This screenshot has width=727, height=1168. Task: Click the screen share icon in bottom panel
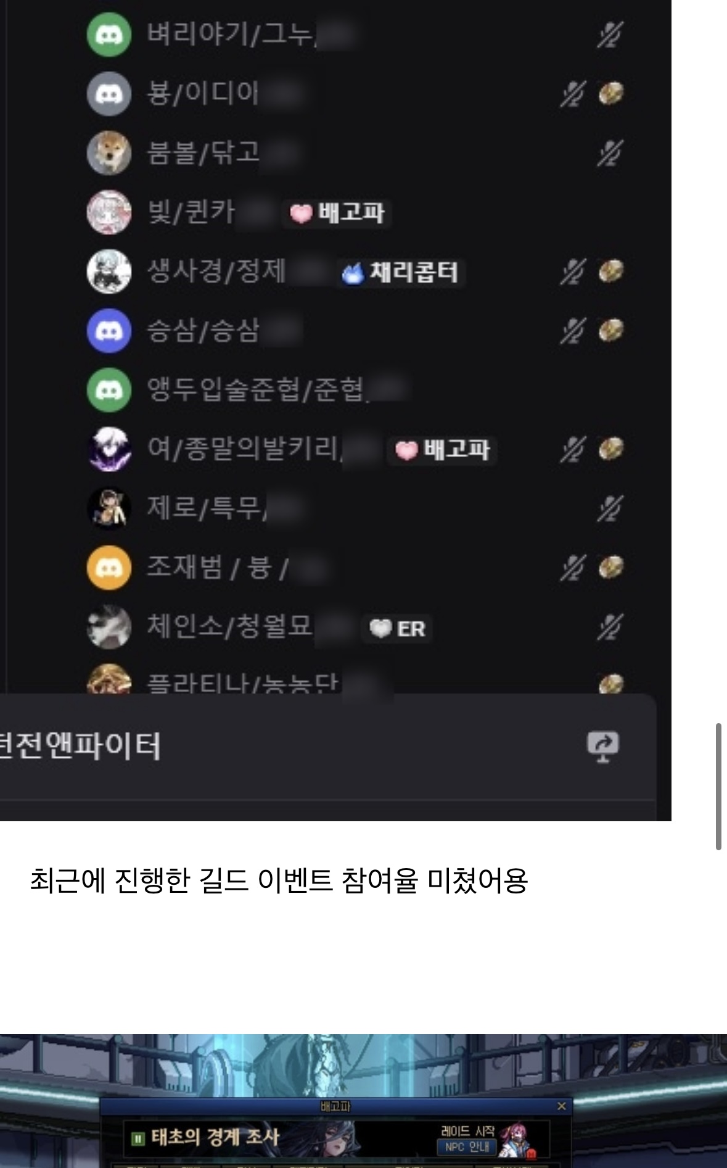point(602,747)
